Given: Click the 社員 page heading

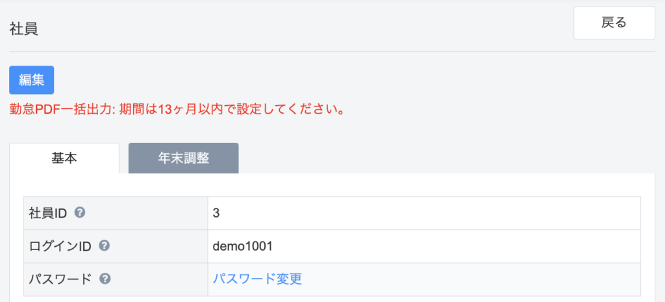Looking at the screenshot, I should pyautogui.click(x=23, y=29).
